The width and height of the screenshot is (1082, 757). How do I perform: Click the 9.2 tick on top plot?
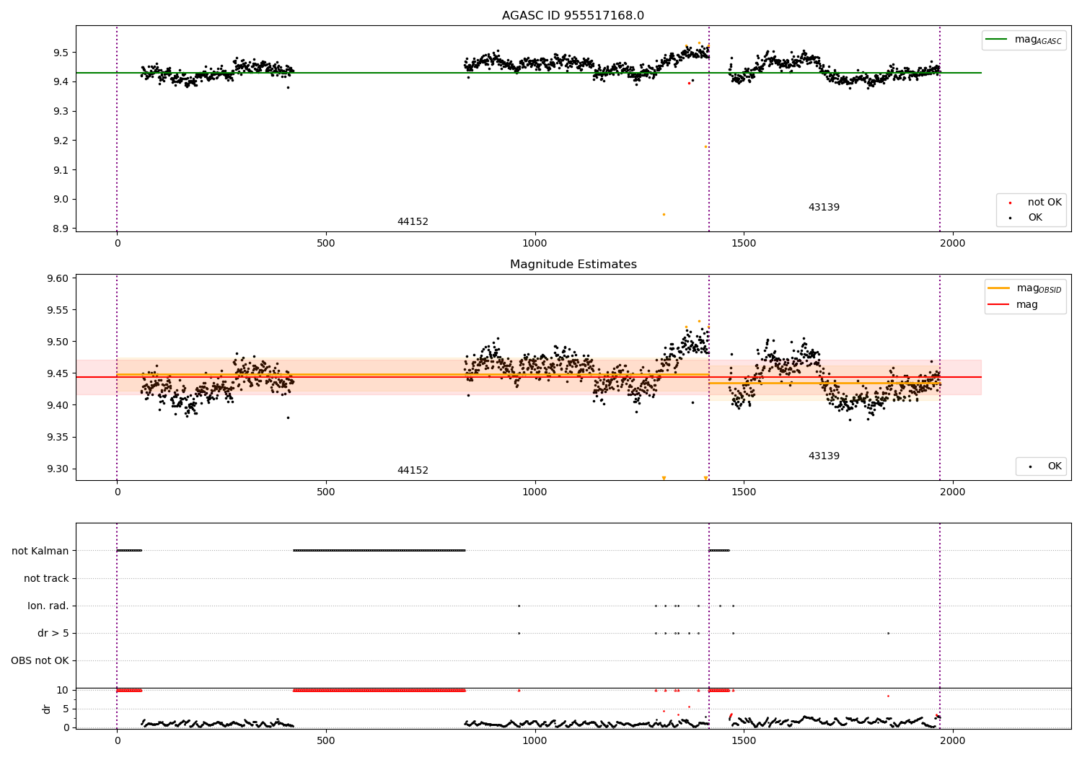(61, 141)
